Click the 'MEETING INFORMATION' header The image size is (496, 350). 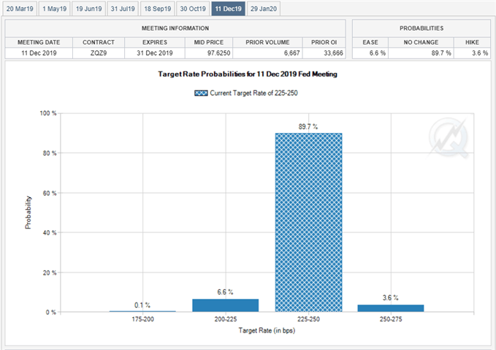175,28
